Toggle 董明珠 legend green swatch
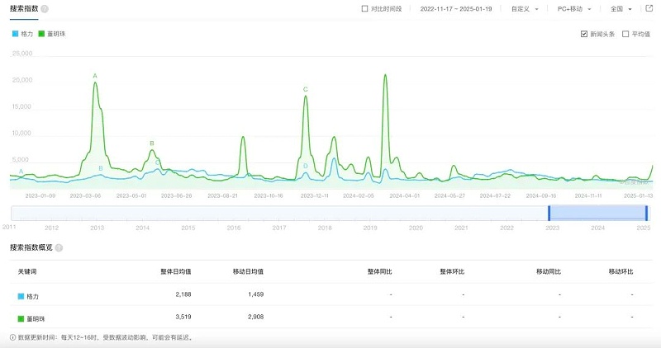This screenshot has width=661, height=348. [41, 34]
